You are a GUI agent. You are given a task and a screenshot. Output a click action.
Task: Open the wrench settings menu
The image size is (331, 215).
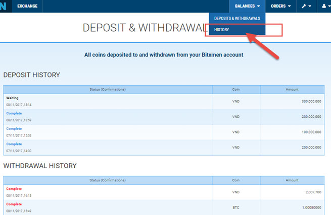306,6
